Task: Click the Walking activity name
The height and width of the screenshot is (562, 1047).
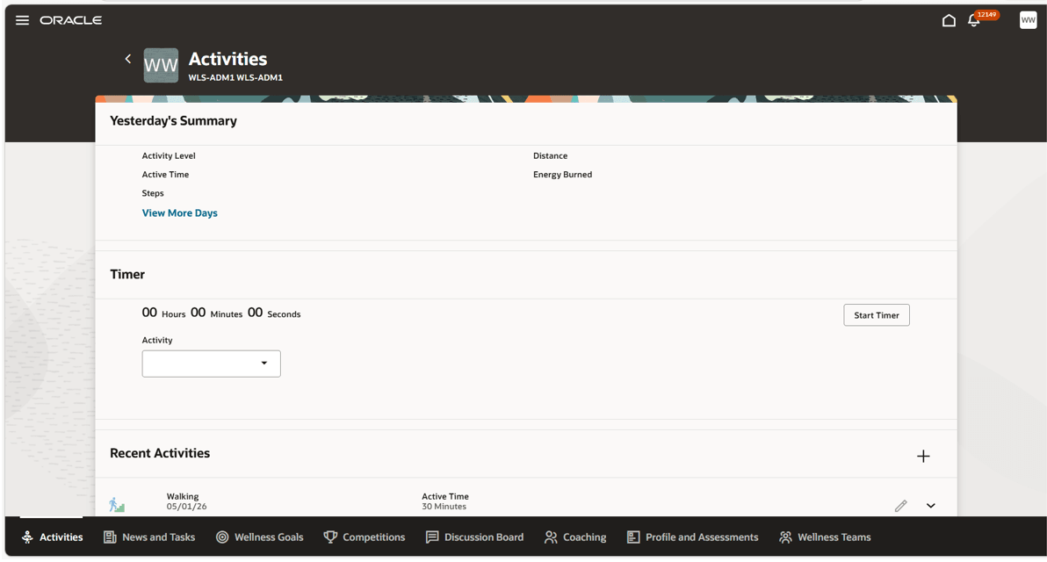Action: pyautogui.click(x=183, y=497)
